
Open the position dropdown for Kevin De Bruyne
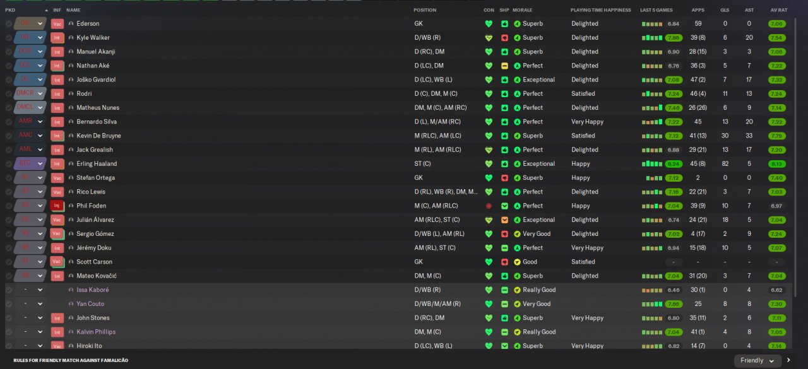(x=40, y=136)
